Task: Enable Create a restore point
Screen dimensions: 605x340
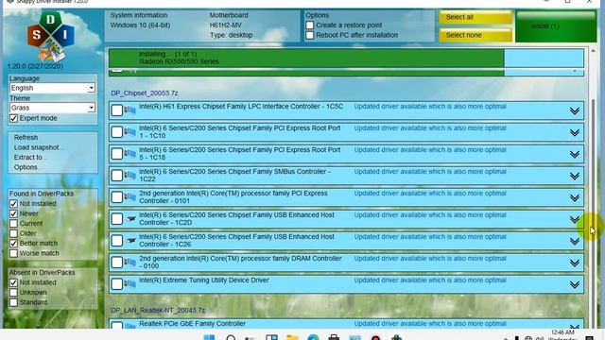Action: pos(310,25)
